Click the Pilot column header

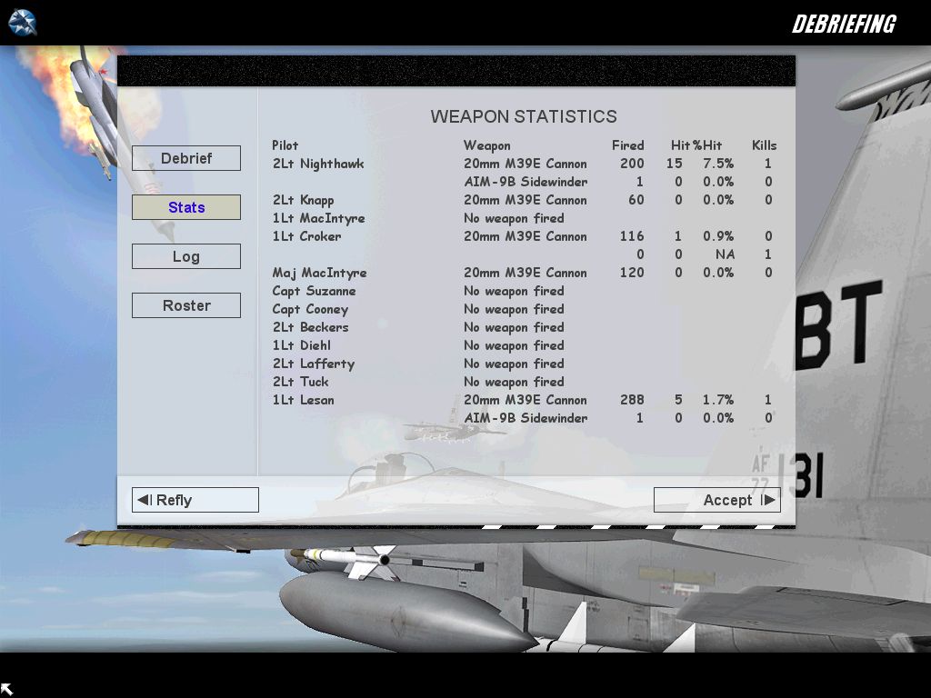(285, 145)
